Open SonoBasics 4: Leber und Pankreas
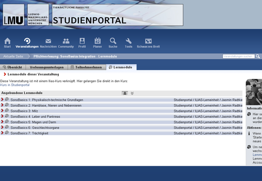Viewport: 262px width, 181px height. pyautogui.click(x=35, y=116)
